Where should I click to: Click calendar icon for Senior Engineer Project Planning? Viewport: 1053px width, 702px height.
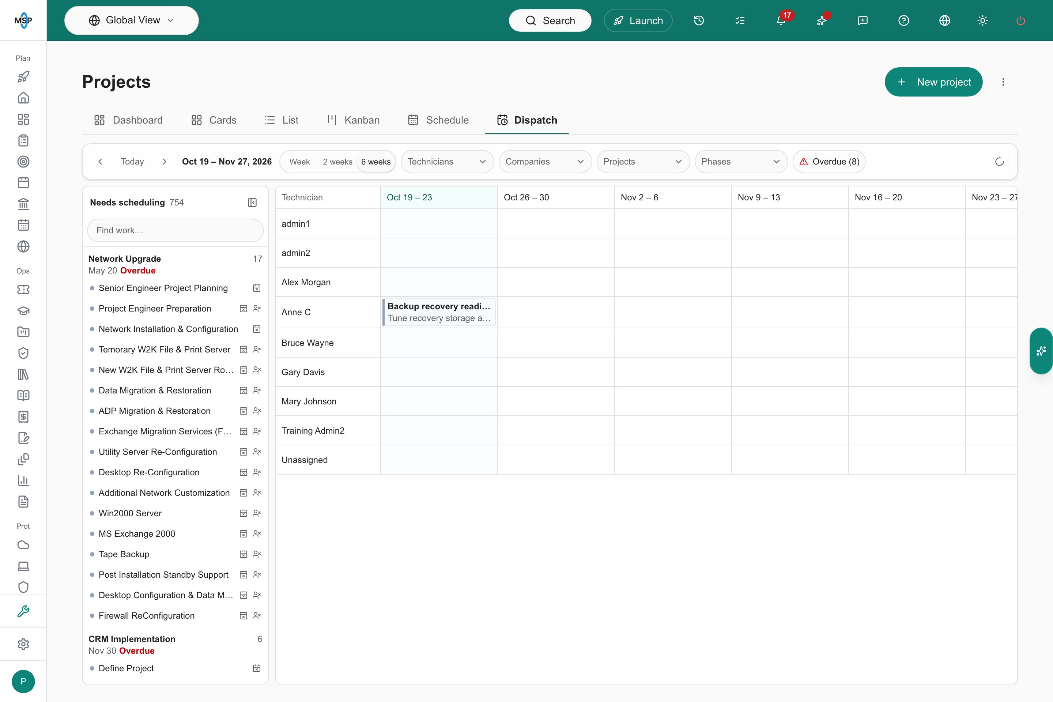257,288
